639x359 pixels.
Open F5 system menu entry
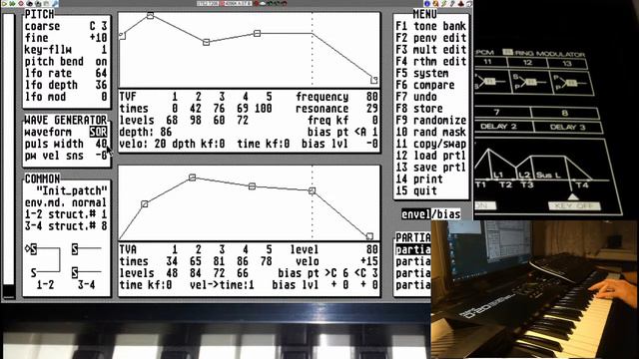[422, 73]
